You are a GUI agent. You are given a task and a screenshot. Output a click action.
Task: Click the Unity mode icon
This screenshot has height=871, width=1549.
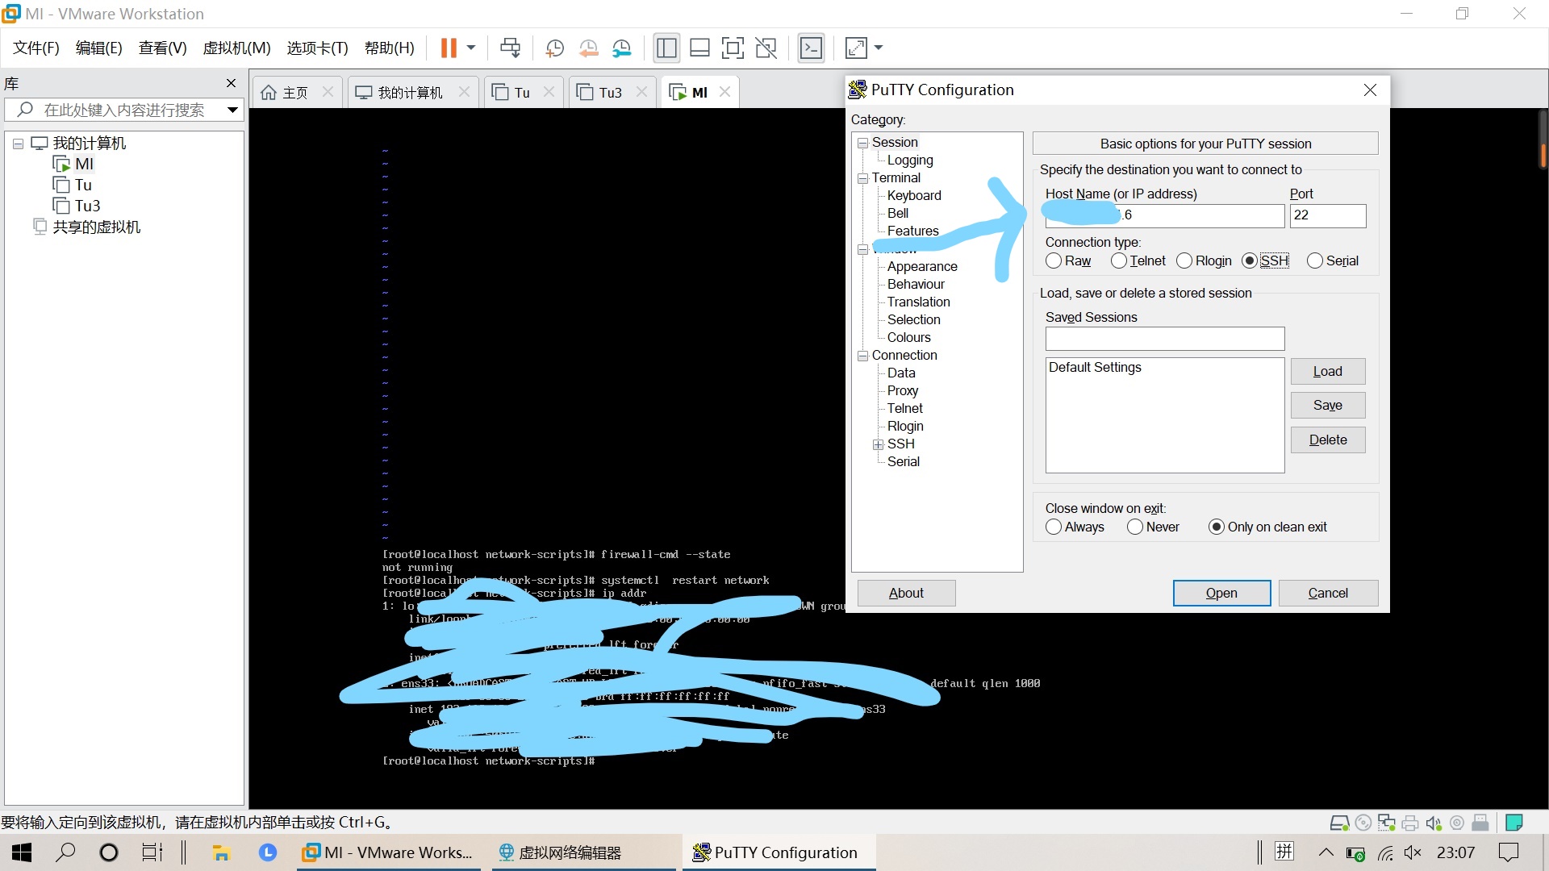pos(766,48)
